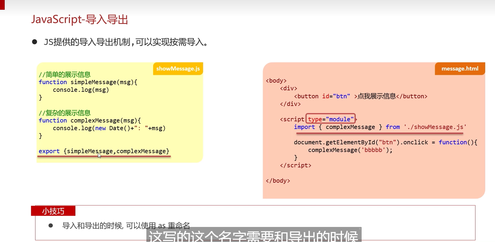Click the './showMessage.js' path string
Screen dimensions: 495x242
click(x=435, y=127)
